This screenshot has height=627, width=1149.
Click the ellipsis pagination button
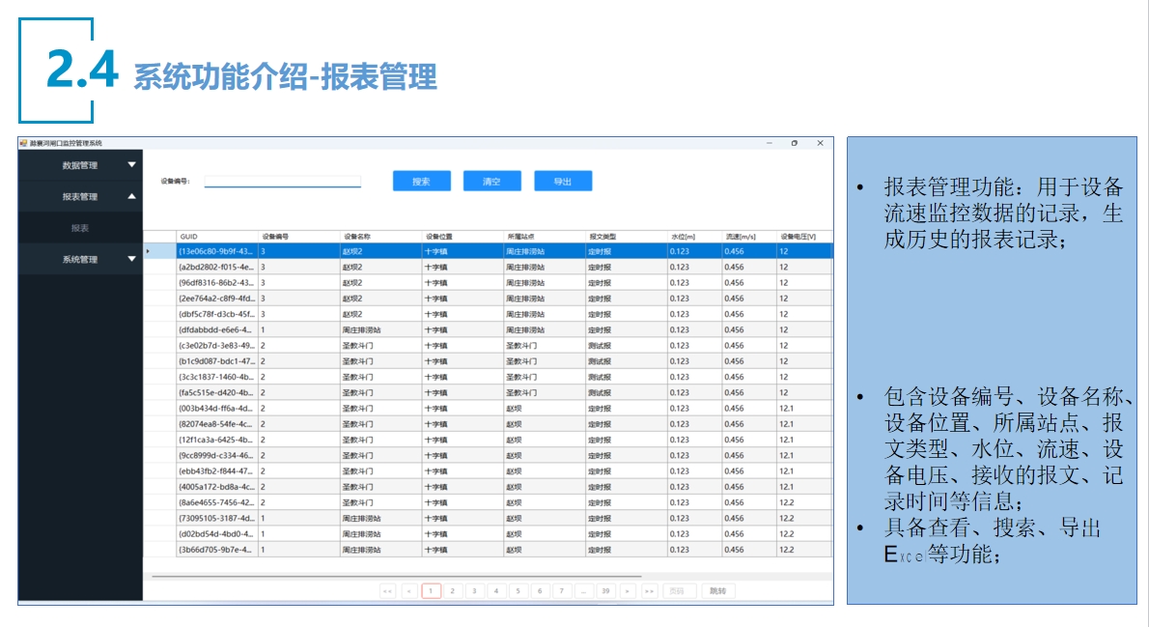click(584, 590)
